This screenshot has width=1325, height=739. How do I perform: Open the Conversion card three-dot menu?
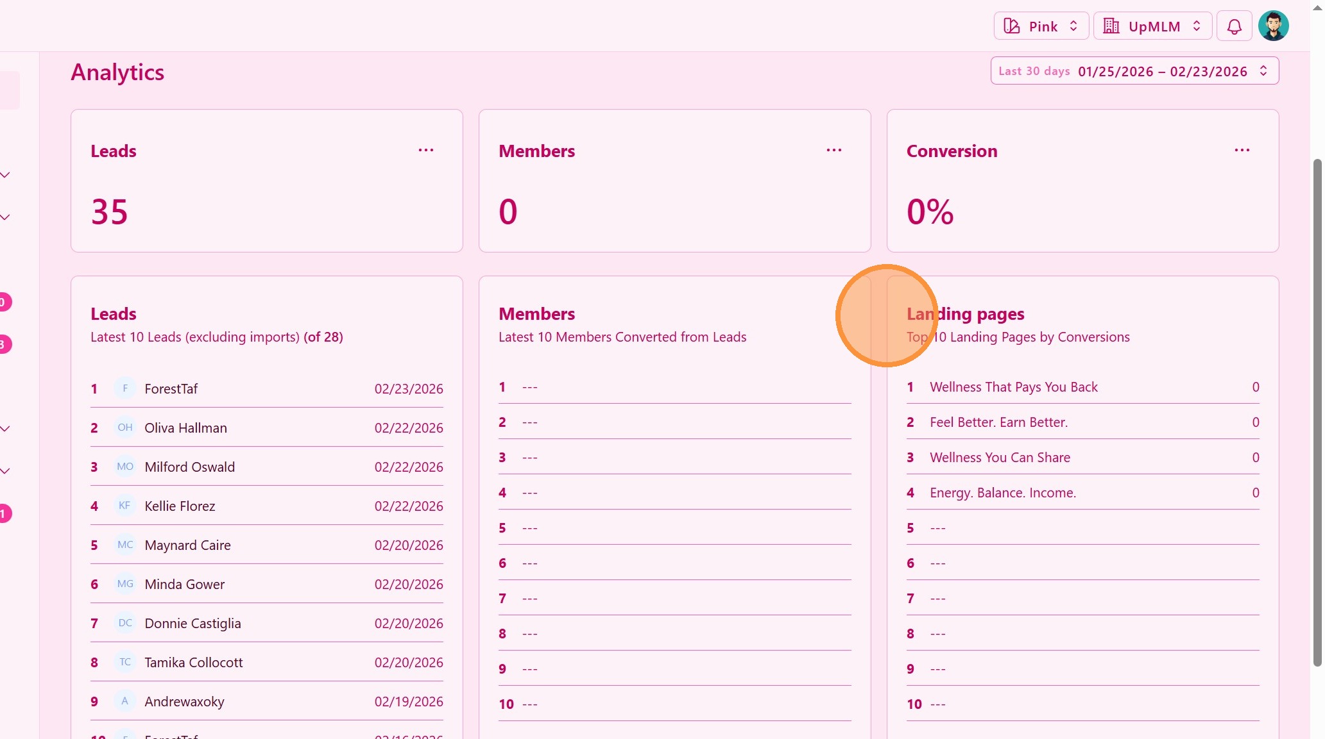1242,150
